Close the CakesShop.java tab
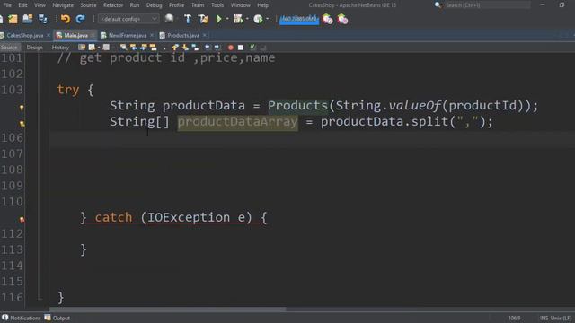Viewport: 575px width, 323px height. [x=48, y=35]
